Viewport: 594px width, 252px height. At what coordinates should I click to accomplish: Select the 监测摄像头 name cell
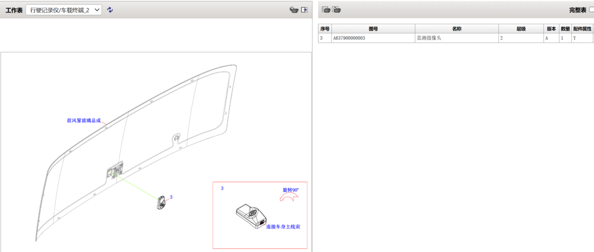click(456, 38)
